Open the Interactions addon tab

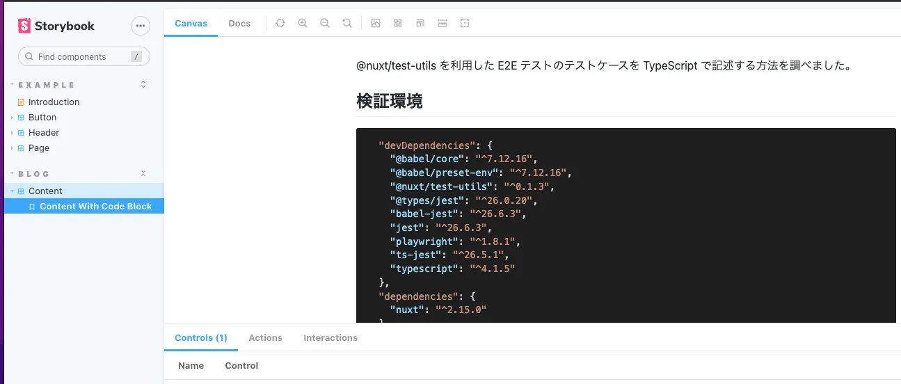(330, 337)
